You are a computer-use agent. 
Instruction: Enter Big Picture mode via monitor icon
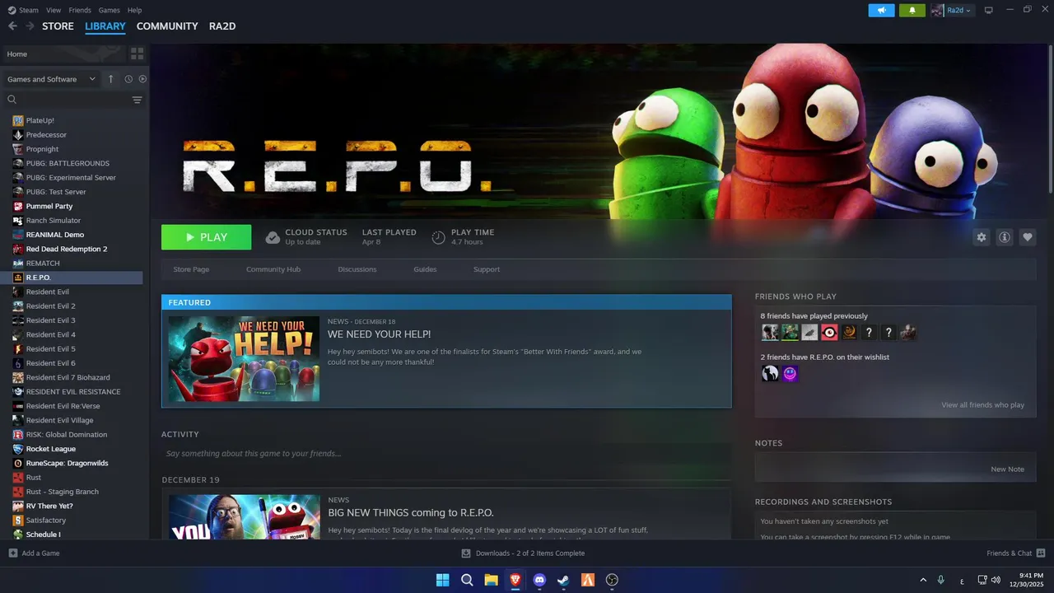(x=989, y=10)
